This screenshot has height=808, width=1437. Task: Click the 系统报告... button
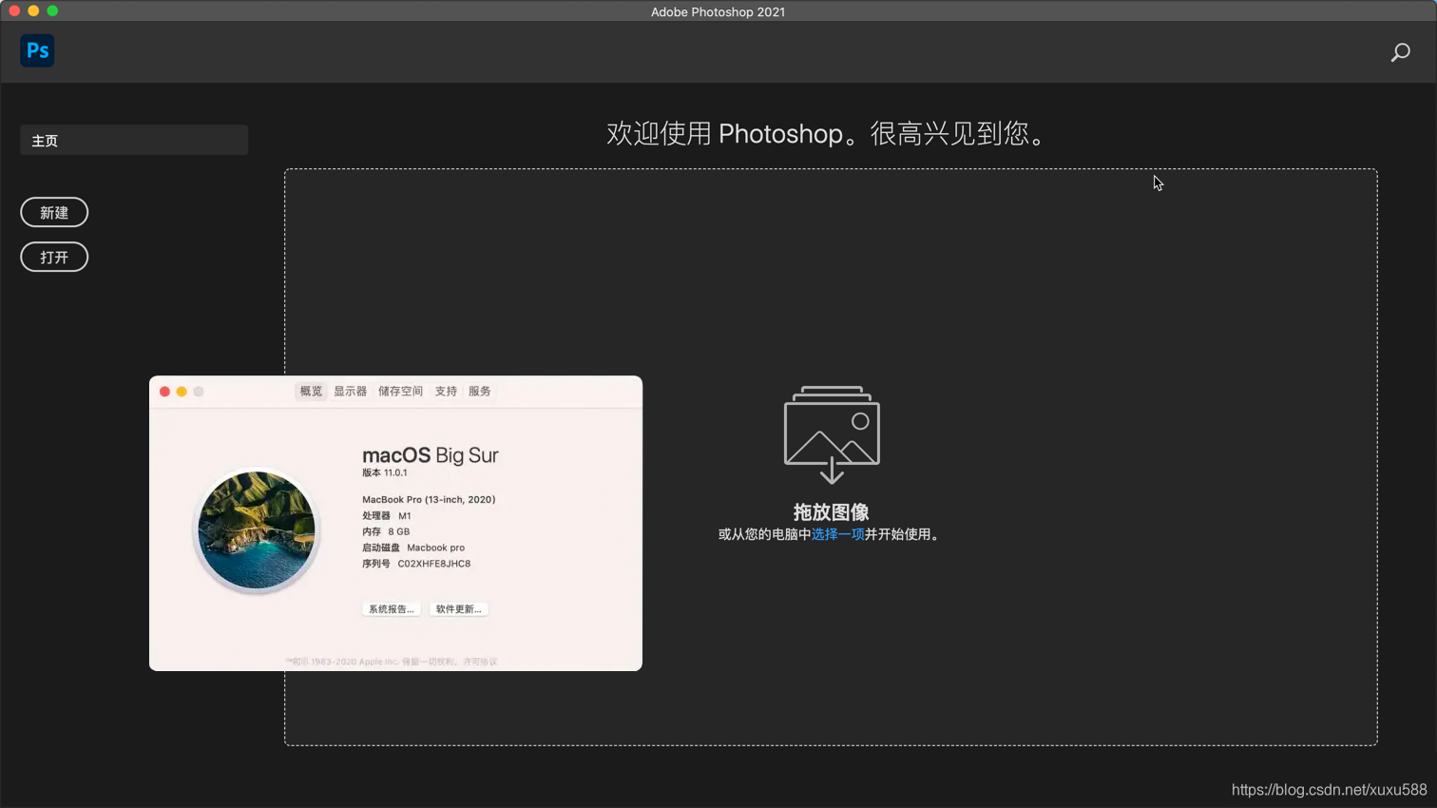[391, 609]
